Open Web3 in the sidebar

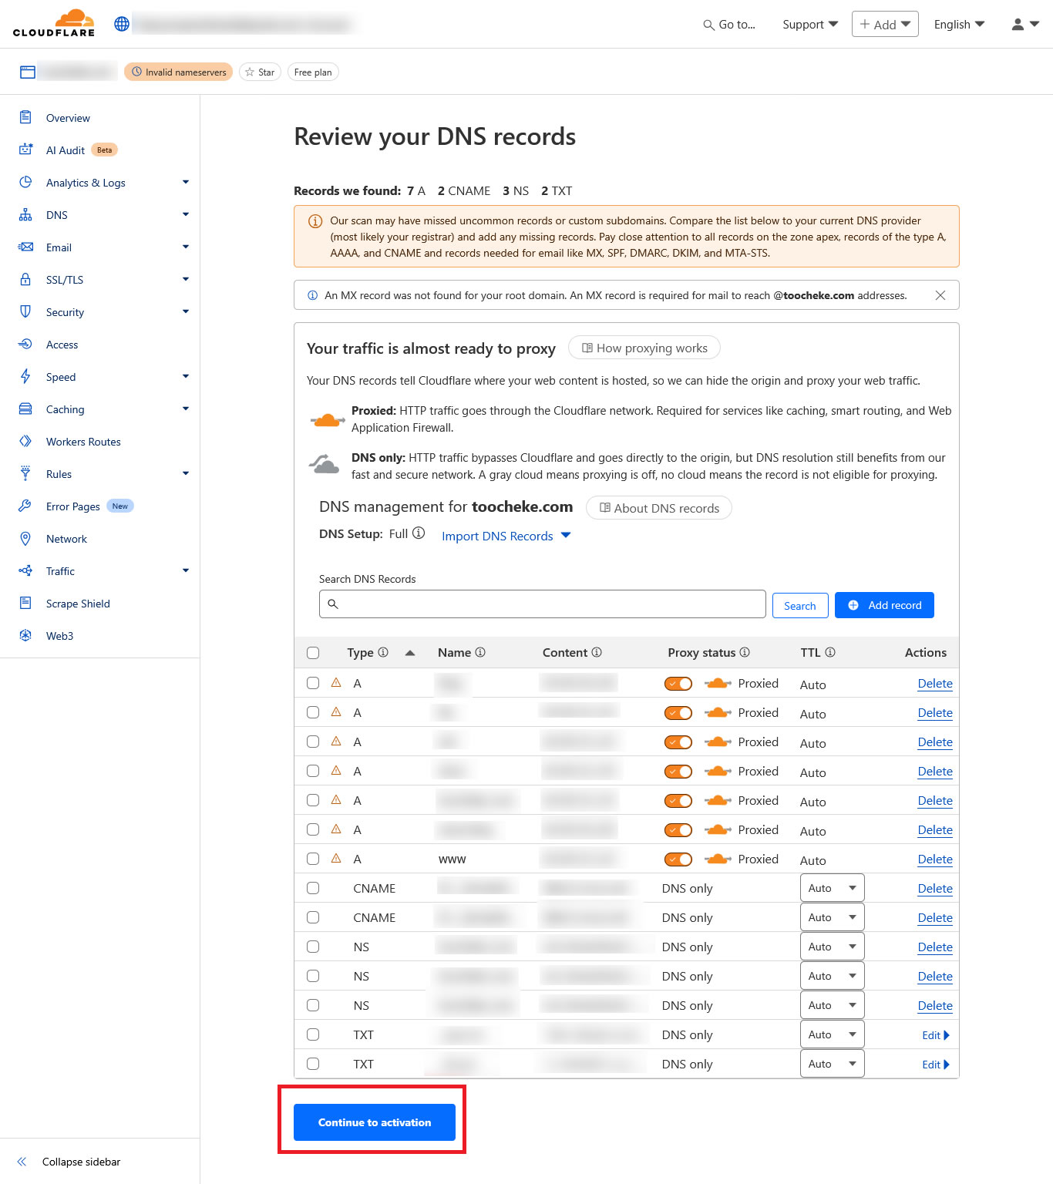pos(59,636)
